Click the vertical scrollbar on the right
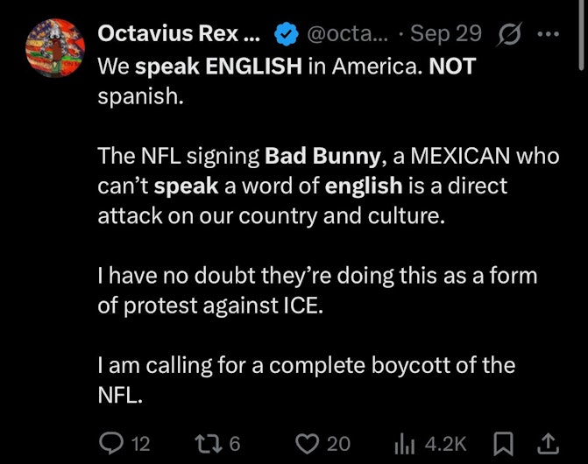Screen dimensions: 588x464 point(581,37)
